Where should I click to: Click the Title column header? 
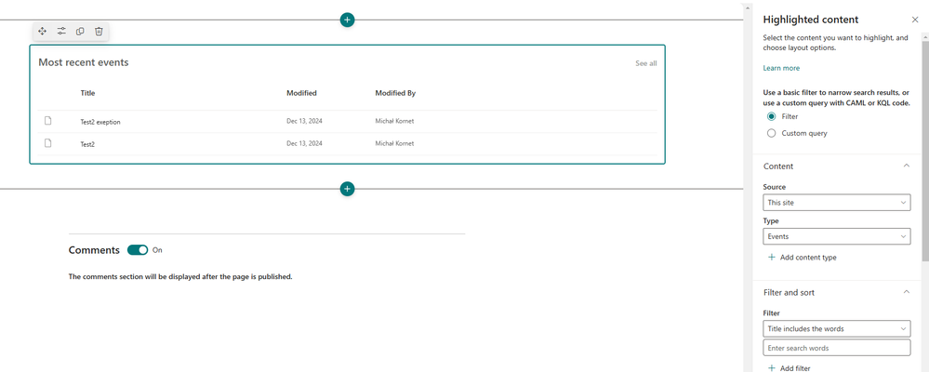(87, 93)
